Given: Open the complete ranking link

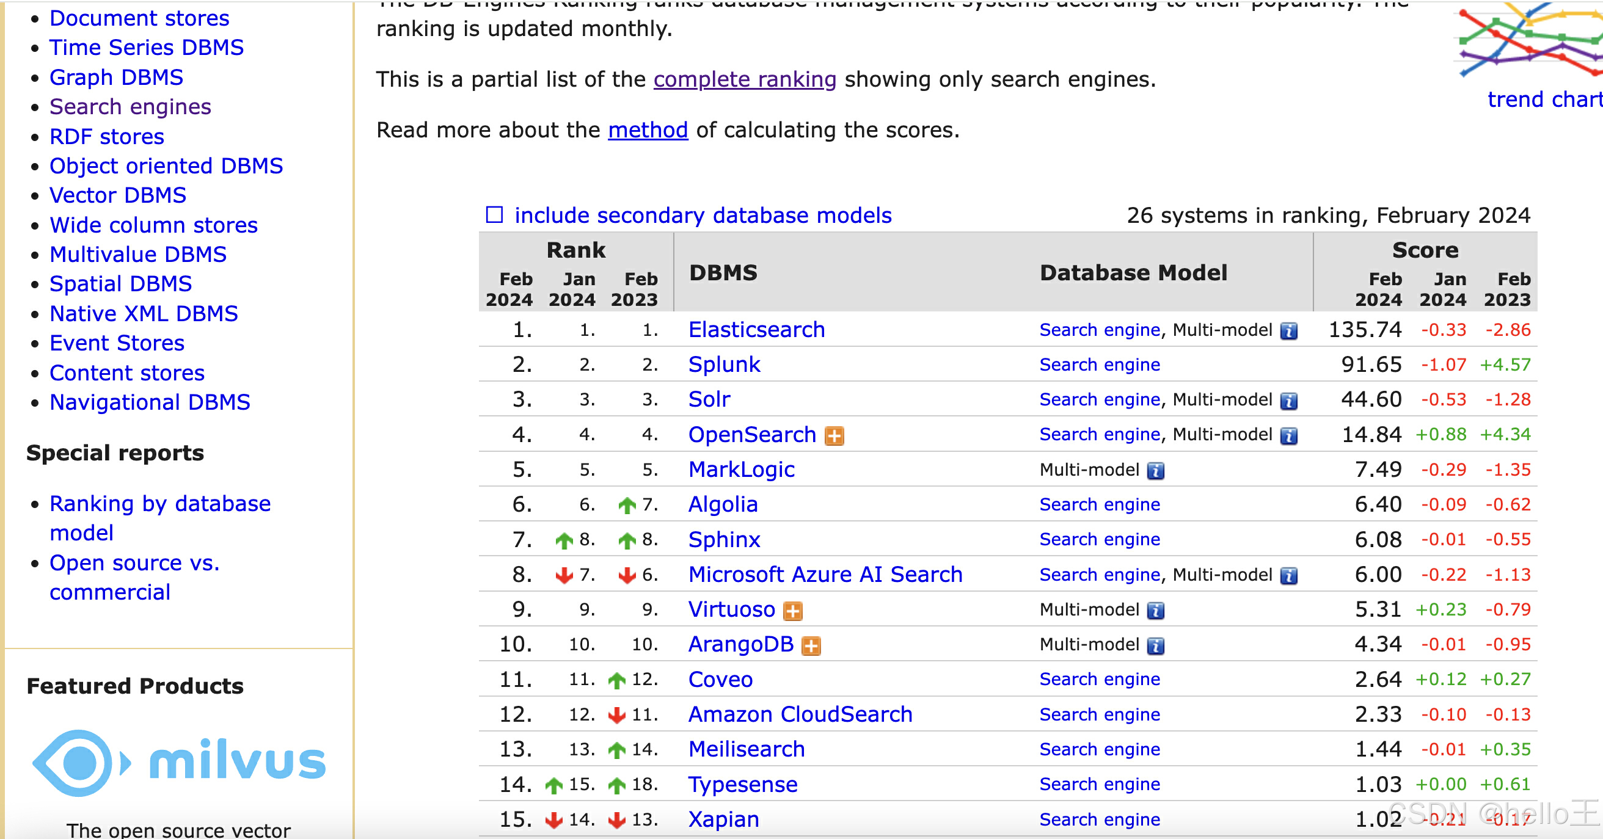Looking at the screenshot, I should tap(744, 79).
